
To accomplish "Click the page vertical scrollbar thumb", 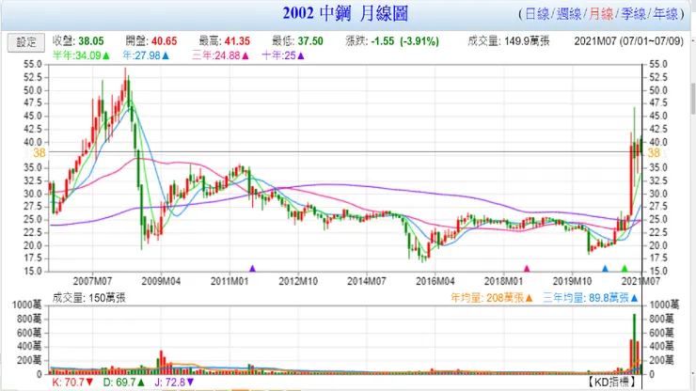I will 693,98.
